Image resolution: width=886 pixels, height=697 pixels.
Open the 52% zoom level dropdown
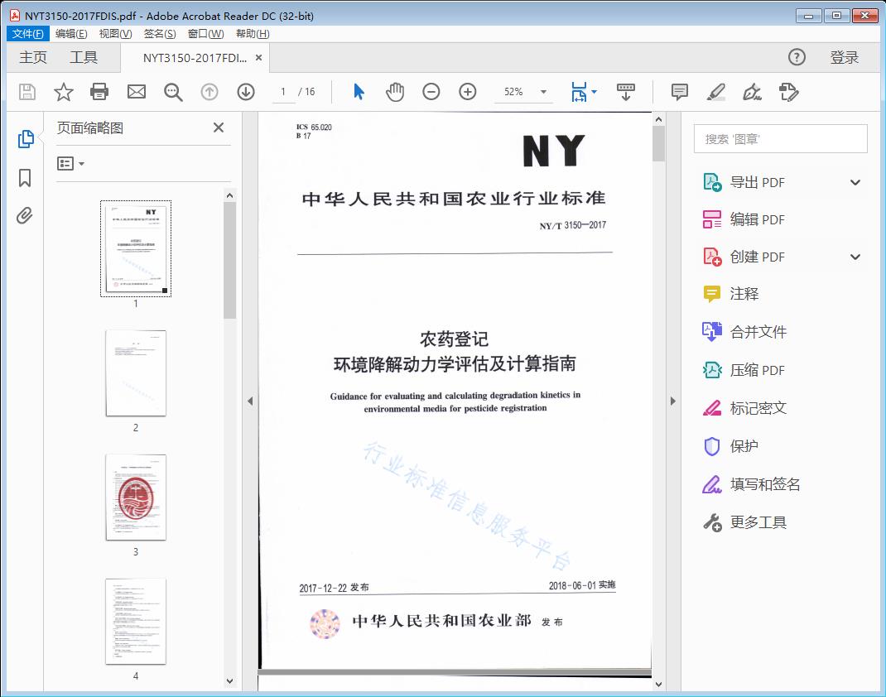pos(543,92)
